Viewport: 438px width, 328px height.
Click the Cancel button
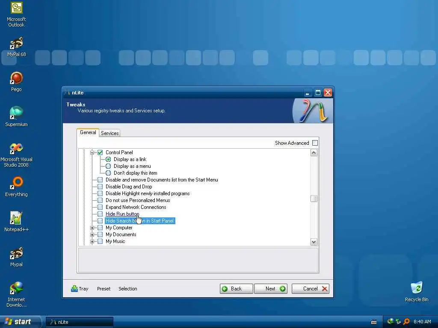tap(311, 289)
